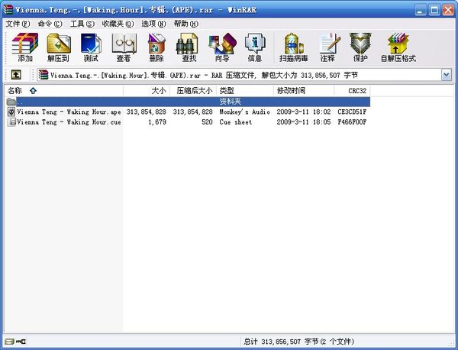Screen dimensions: 458x350
Task: Sort by the 大小 column header
Action: (147, 91)
